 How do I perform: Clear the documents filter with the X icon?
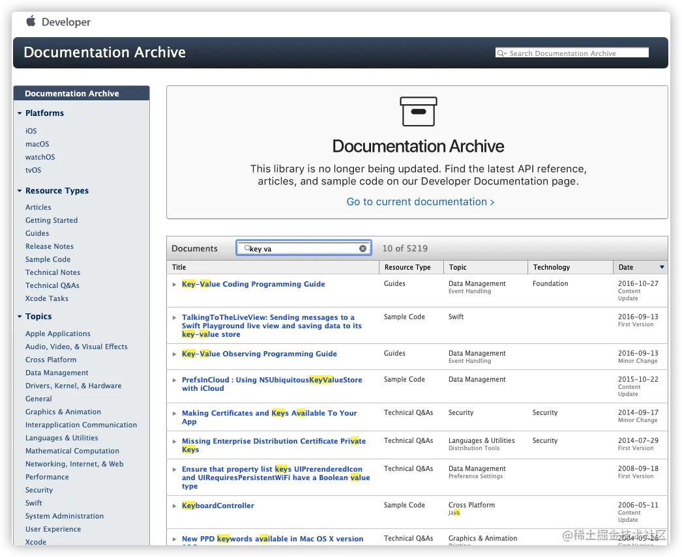pos(363,248)
